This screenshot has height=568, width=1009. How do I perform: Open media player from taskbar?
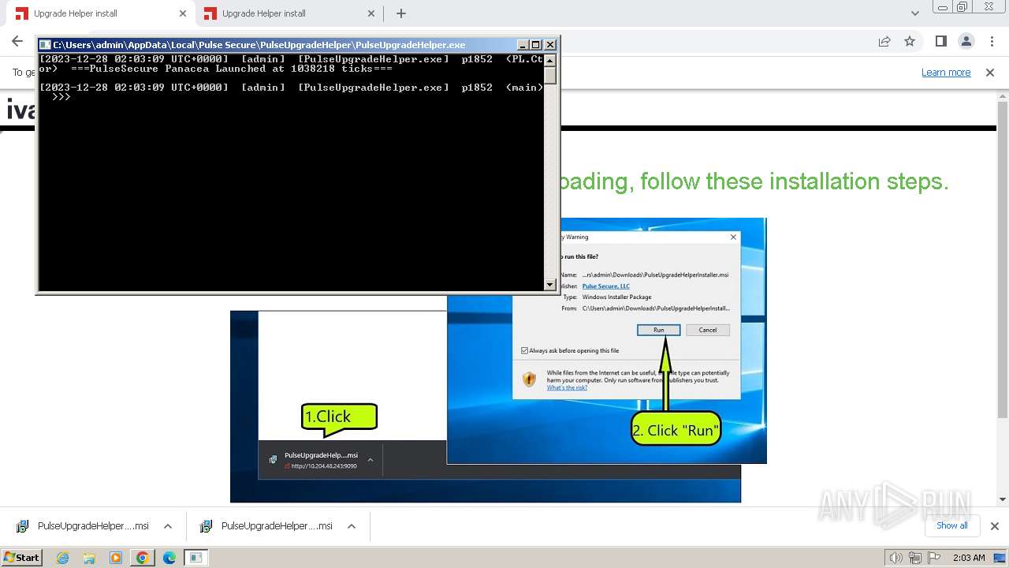pyautogui.click(x=116, y=558)
